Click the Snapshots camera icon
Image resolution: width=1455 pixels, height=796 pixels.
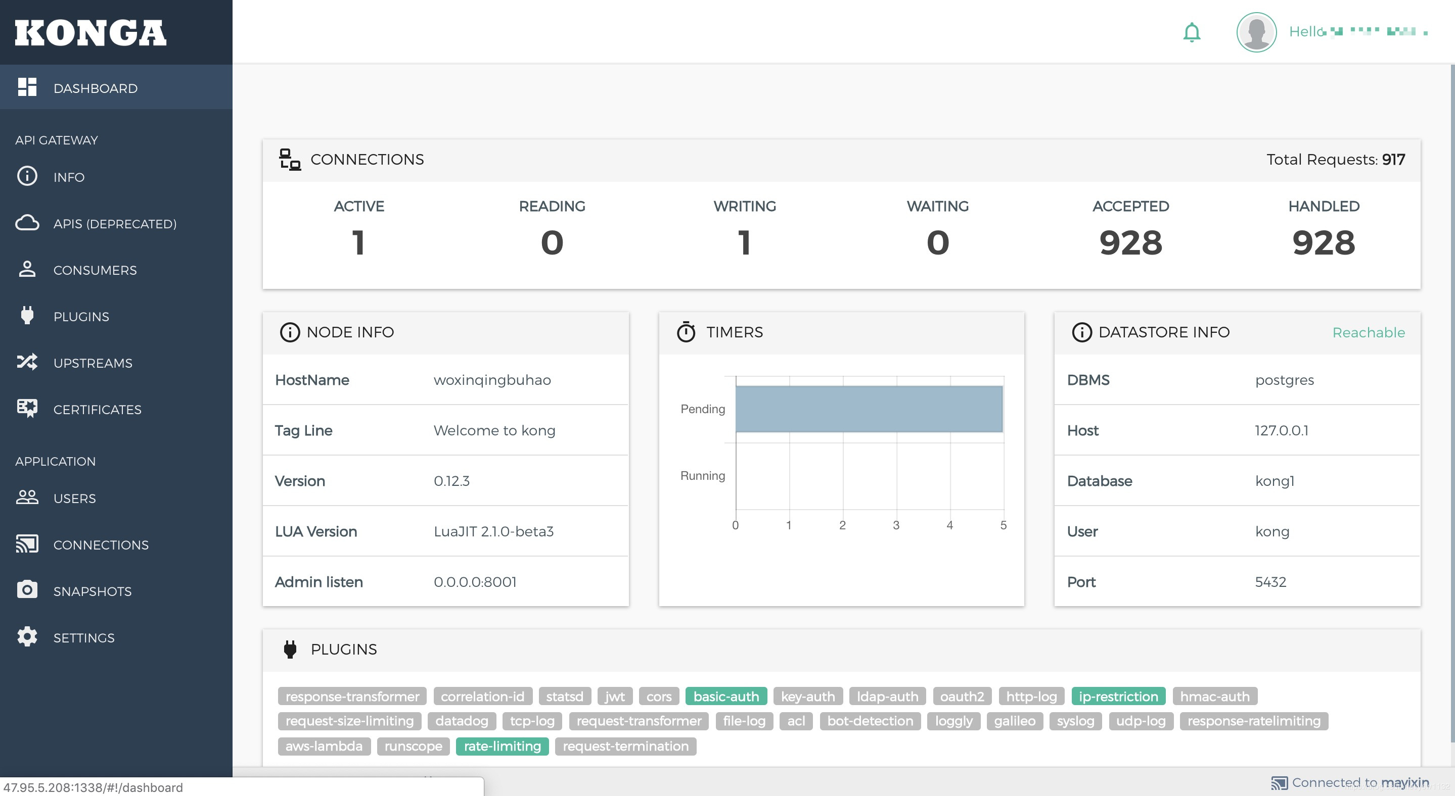(x=27, y=590)
